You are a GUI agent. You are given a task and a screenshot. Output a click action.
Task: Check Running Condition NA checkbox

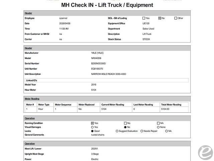(158, 123)
